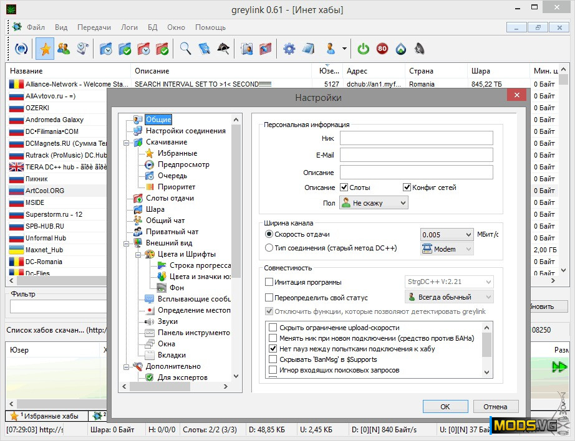
Task: Click the 'Отмена' cancel button
Action: pyautogui.click(x=495, y=407)
